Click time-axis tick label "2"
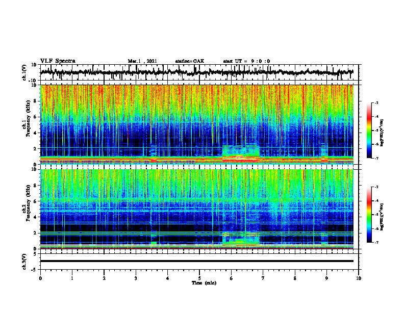 click(x=104, y=278)
